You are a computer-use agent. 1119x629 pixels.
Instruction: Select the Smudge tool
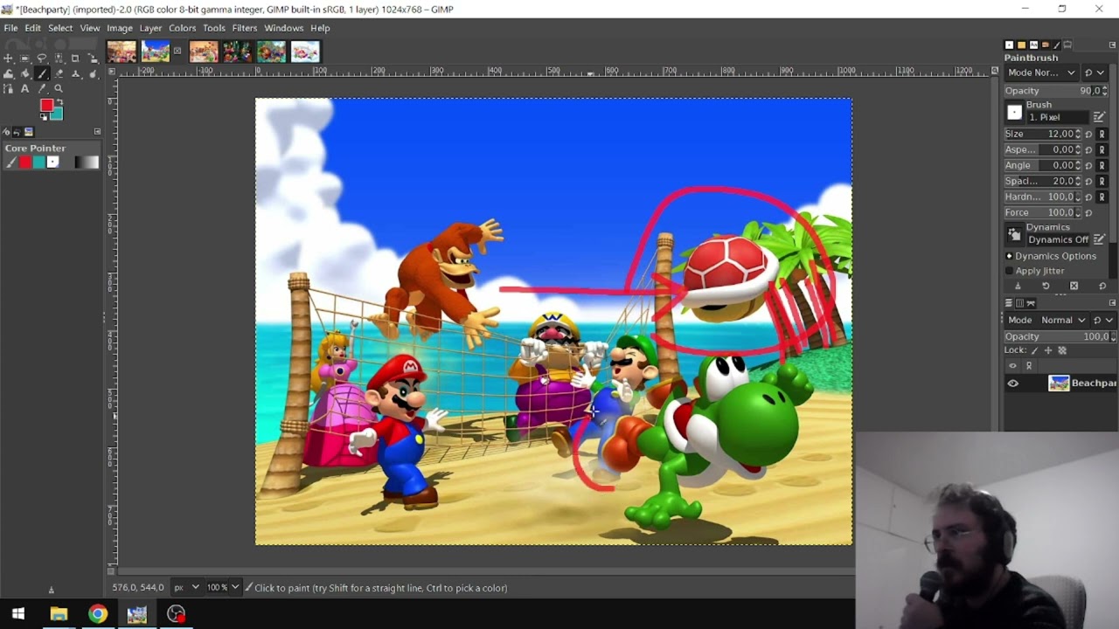[93, 74]
